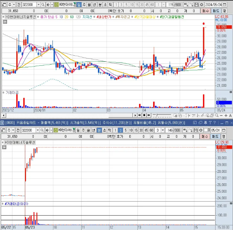233x230 pixels.
Task: Select 초 seconds period in bottom chart
Action: pyautogui.click(x=104, y=130)
